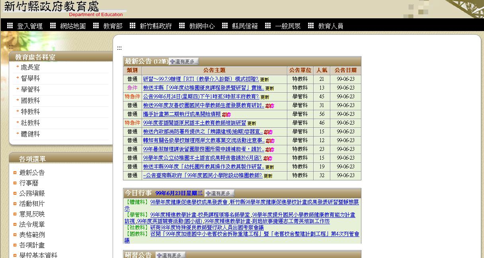Open 處長室 in the department list

pyautogui.click(x=30, y=67)
